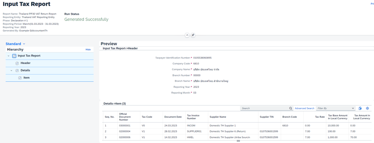This screenshot has height=143, width=374.
Task: Click the Tax Rate column header
Action: click(x=315, y=117)
